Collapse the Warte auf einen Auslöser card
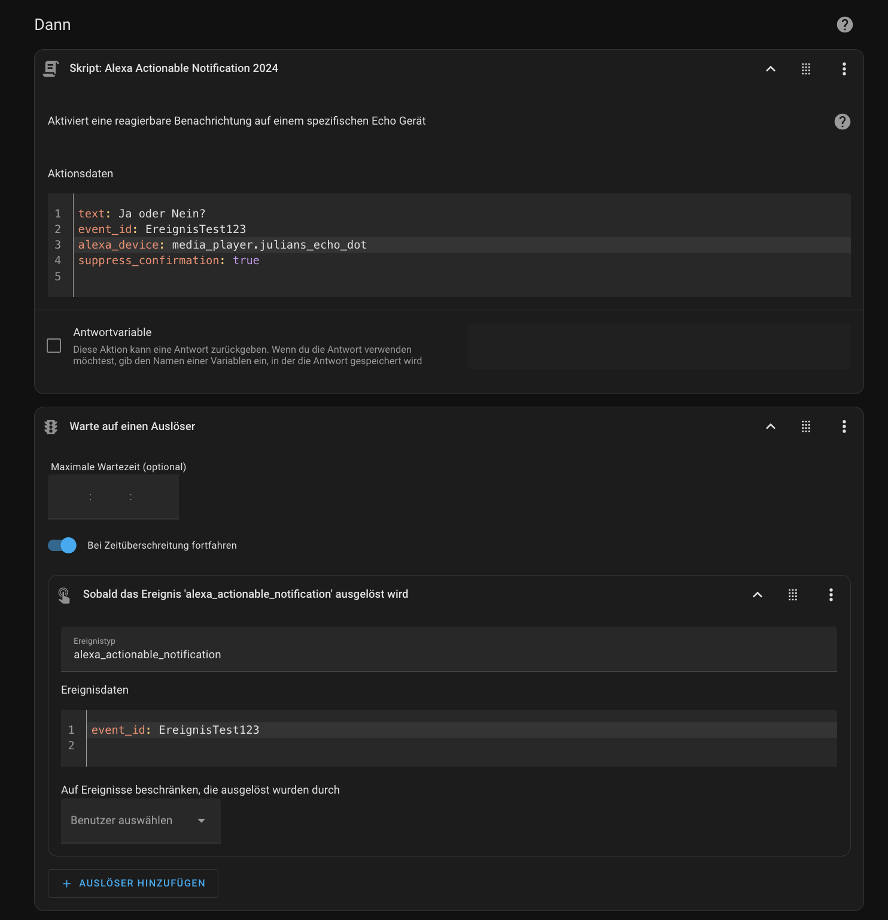Viewport: 888px width, 920px height. 770,426
